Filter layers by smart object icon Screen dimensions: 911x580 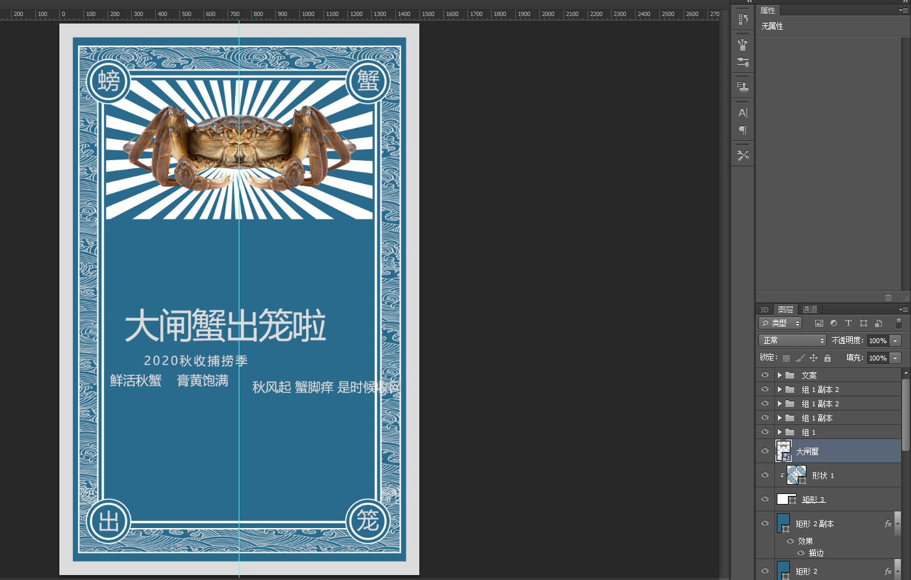[x=878, y=323]
